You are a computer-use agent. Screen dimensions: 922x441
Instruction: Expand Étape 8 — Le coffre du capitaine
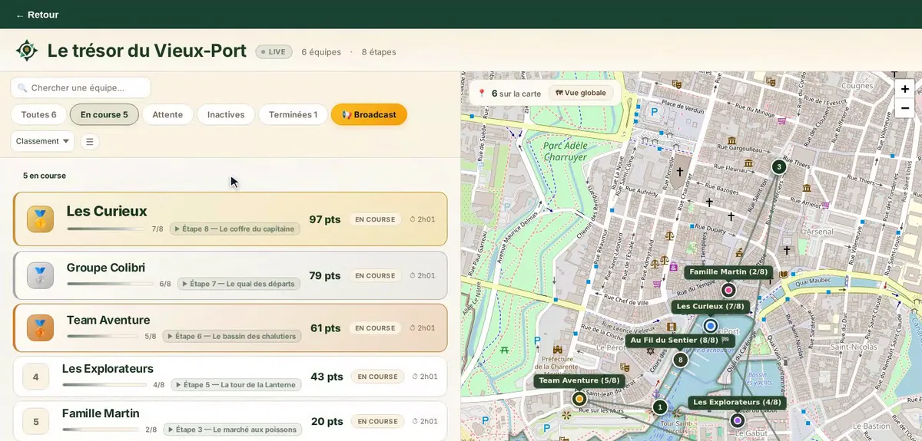(x=234, y=229)
